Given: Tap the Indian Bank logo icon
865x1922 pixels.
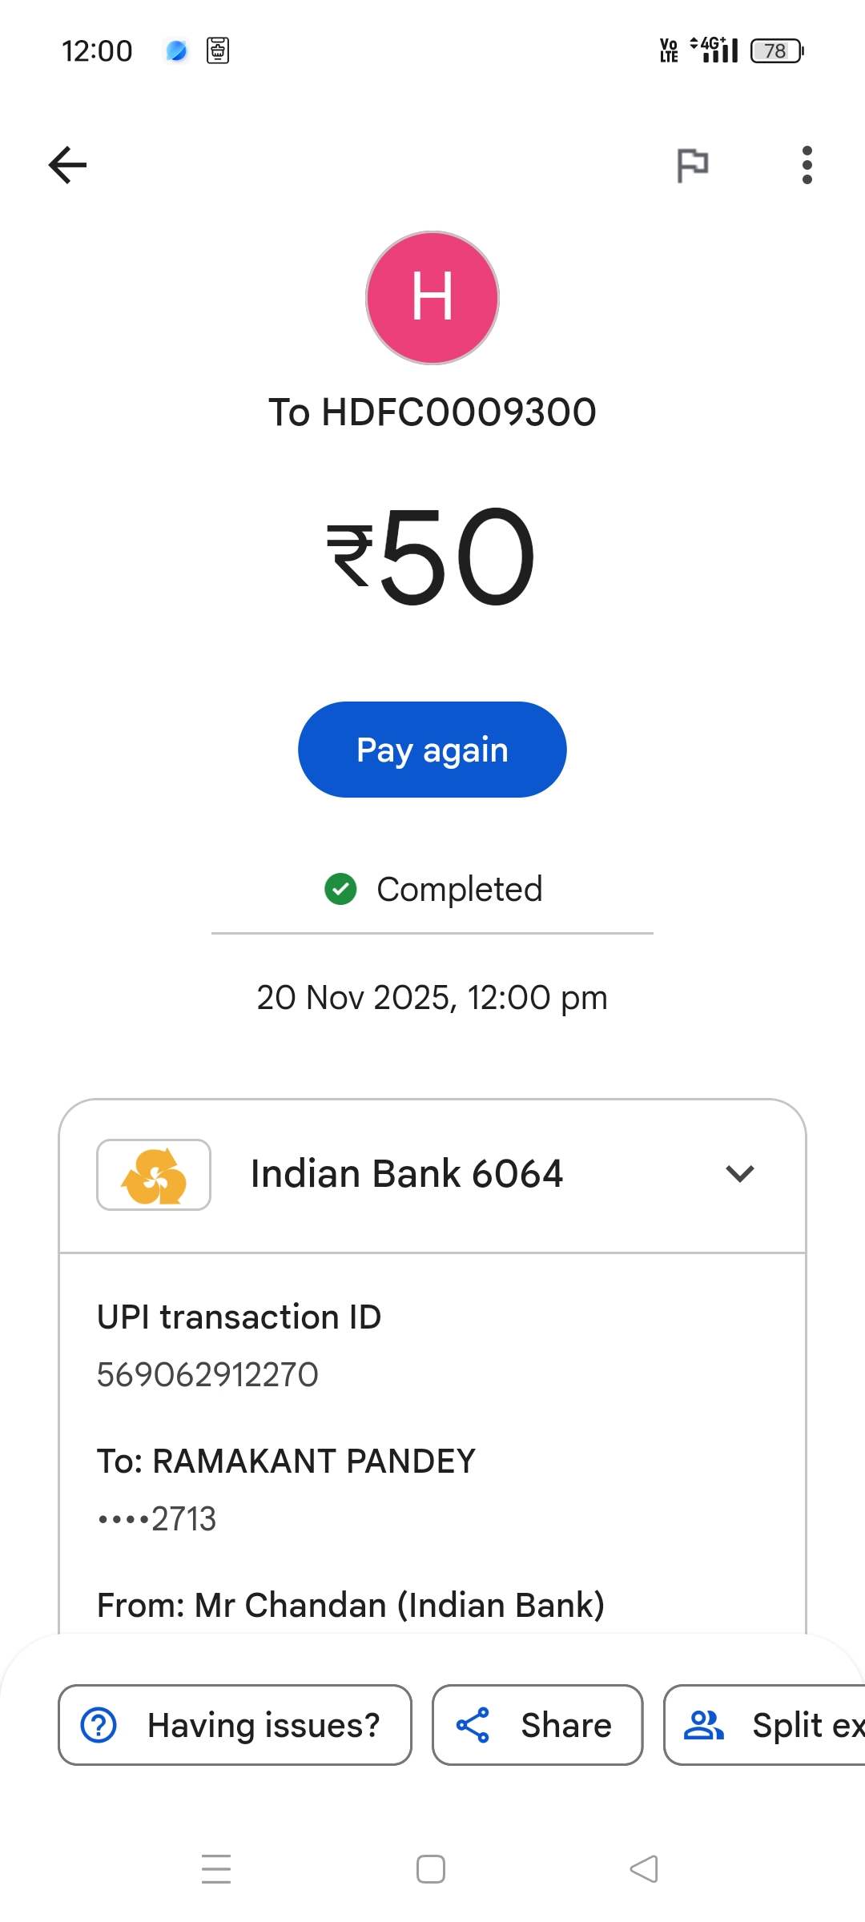Looking at the screenshot, I should [x=154, y=1175].
